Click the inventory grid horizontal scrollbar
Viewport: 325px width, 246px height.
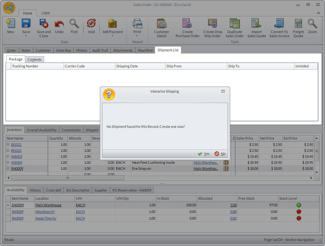coord(67,178)
